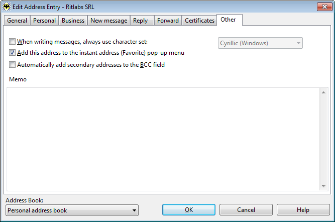Open the Cyrillic (Windows) character set dropdown
Screen dimensions: 335x222
260,43
